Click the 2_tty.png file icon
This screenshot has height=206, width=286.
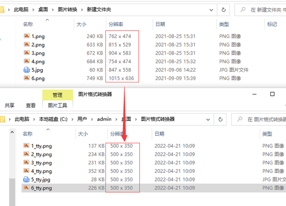(x=26, y=154)
